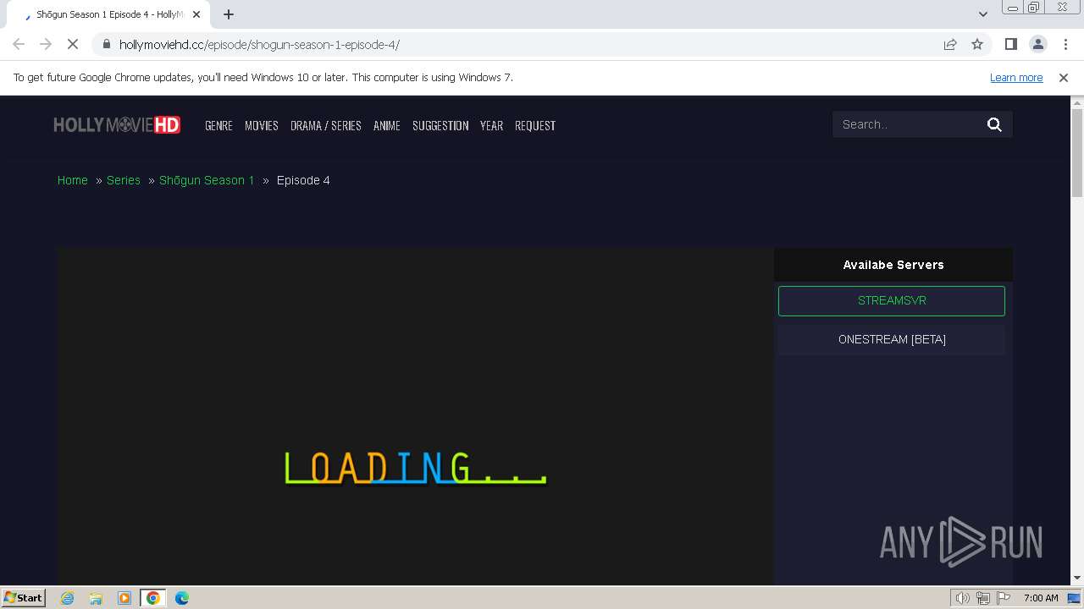Open the REQUEST page
Screen dimensions: 1084x609
535,125
